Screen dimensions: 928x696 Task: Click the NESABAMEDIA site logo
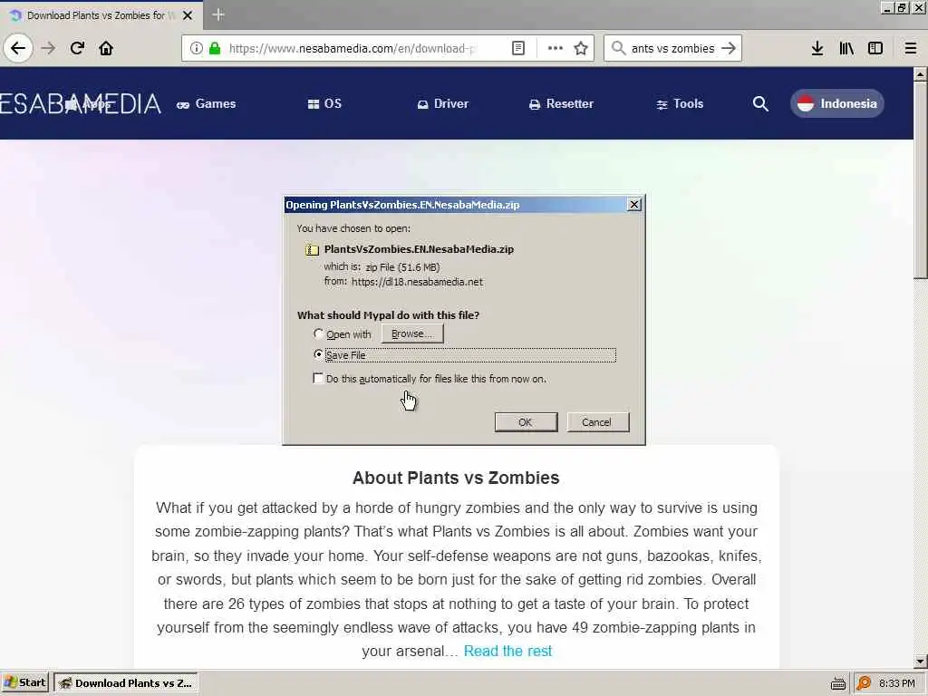pyautogui.click(x=81, y=103)
